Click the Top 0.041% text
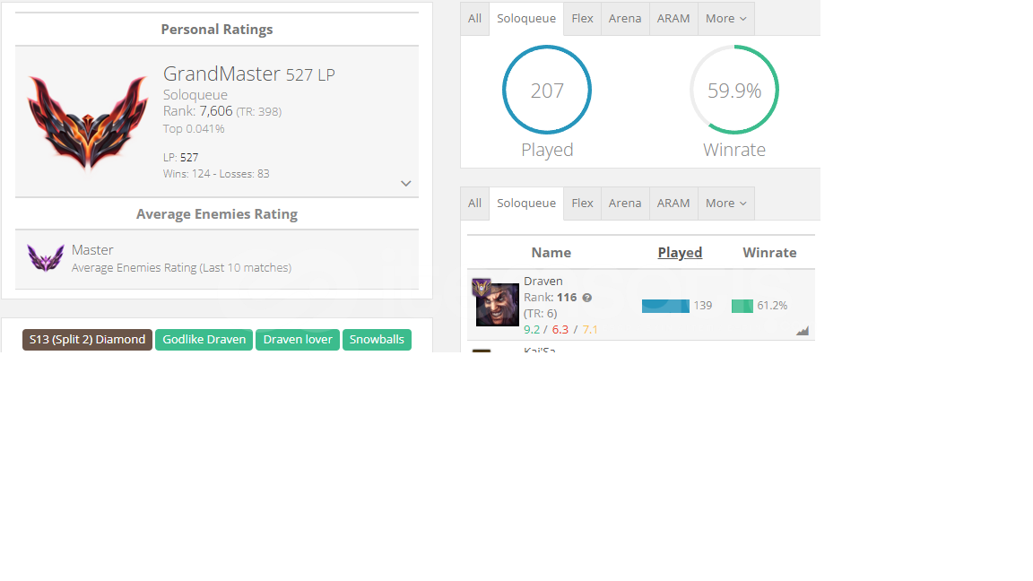 tap(194, 128)
